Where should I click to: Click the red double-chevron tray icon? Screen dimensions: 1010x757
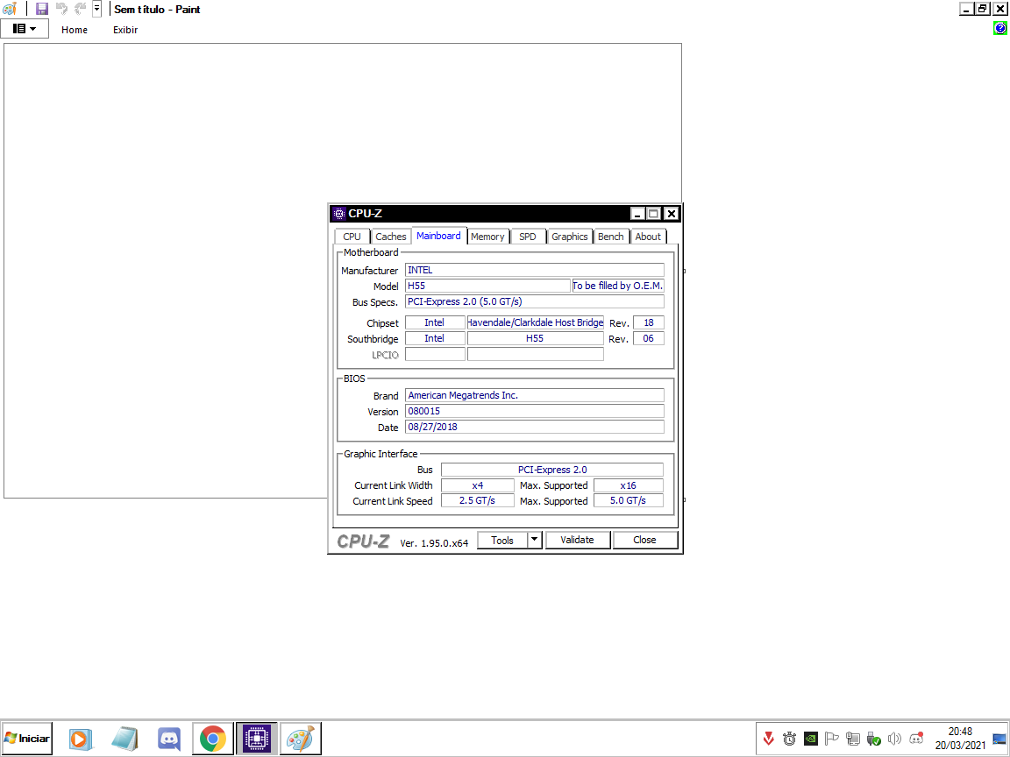(768, 739)
